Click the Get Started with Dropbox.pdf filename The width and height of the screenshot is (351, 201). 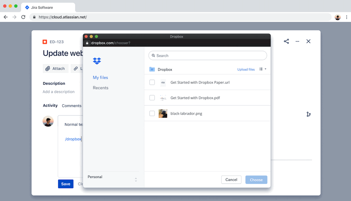[x=195, y=98]
